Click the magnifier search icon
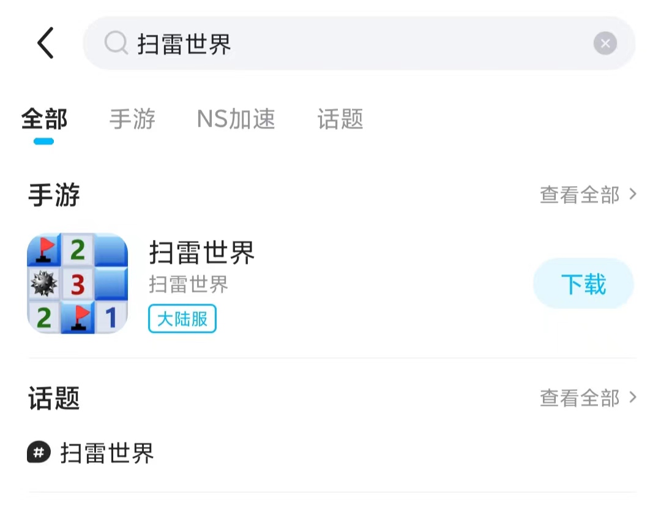 pyautogui.click(x=115, y=43)
